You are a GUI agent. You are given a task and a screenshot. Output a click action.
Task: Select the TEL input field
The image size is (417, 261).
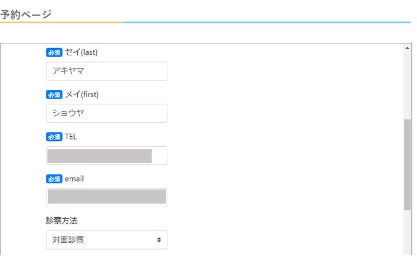pyautogui.click(x=107, y=156)
